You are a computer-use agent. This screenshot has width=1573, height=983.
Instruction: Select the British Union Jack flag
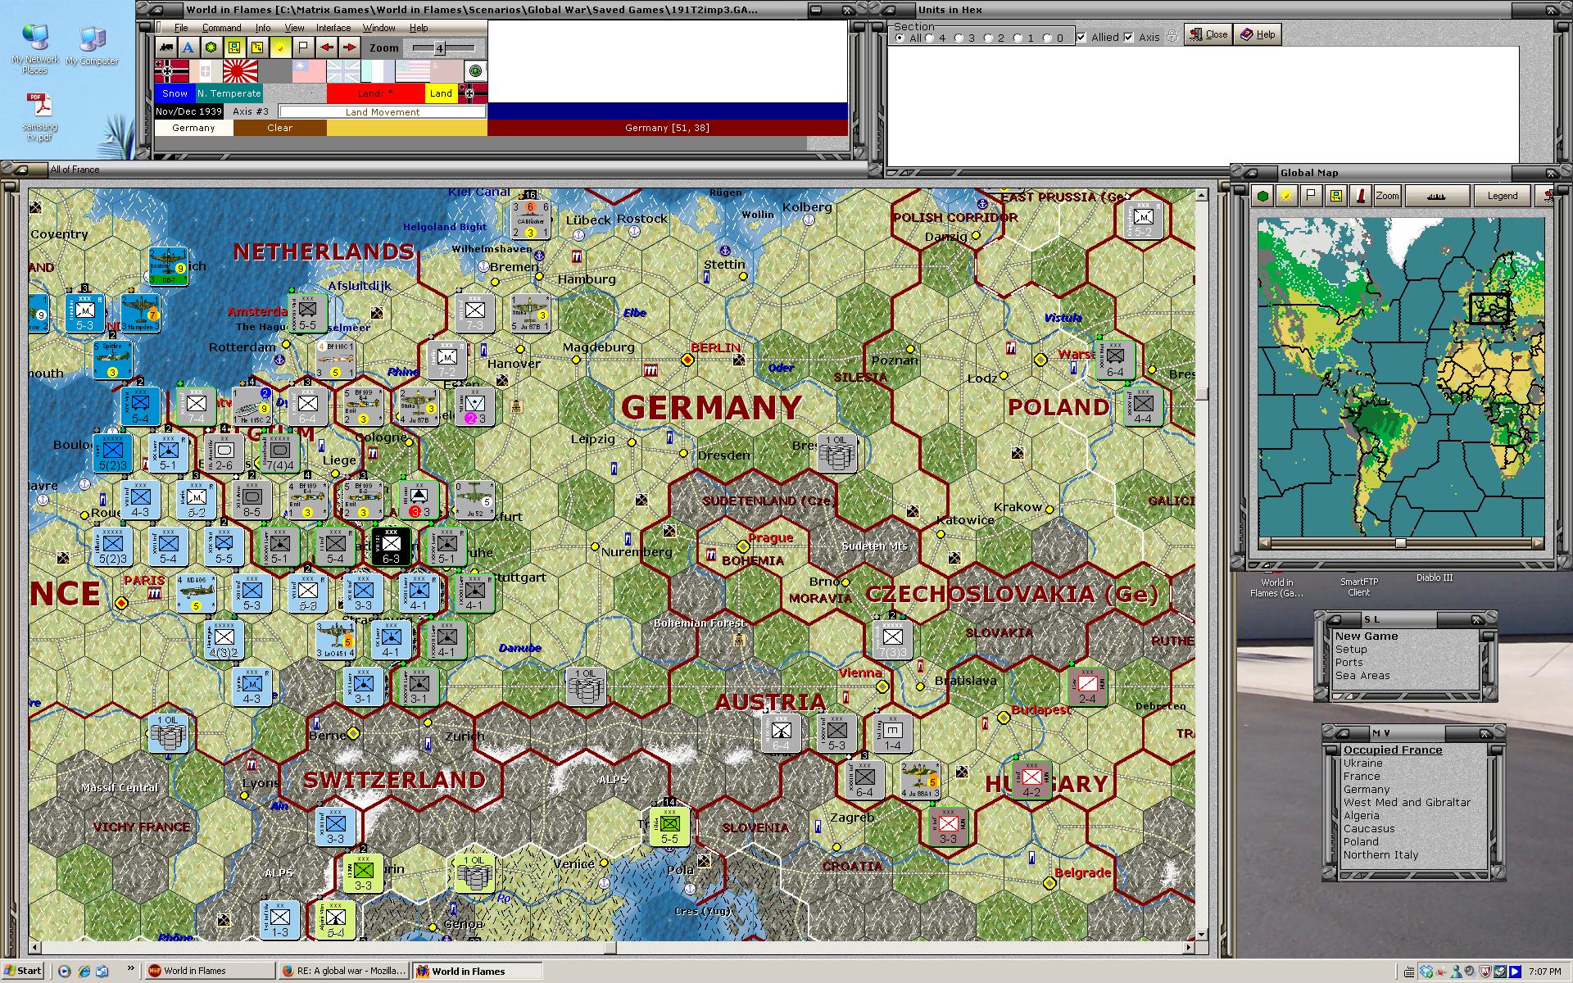(x=343, y=71)
